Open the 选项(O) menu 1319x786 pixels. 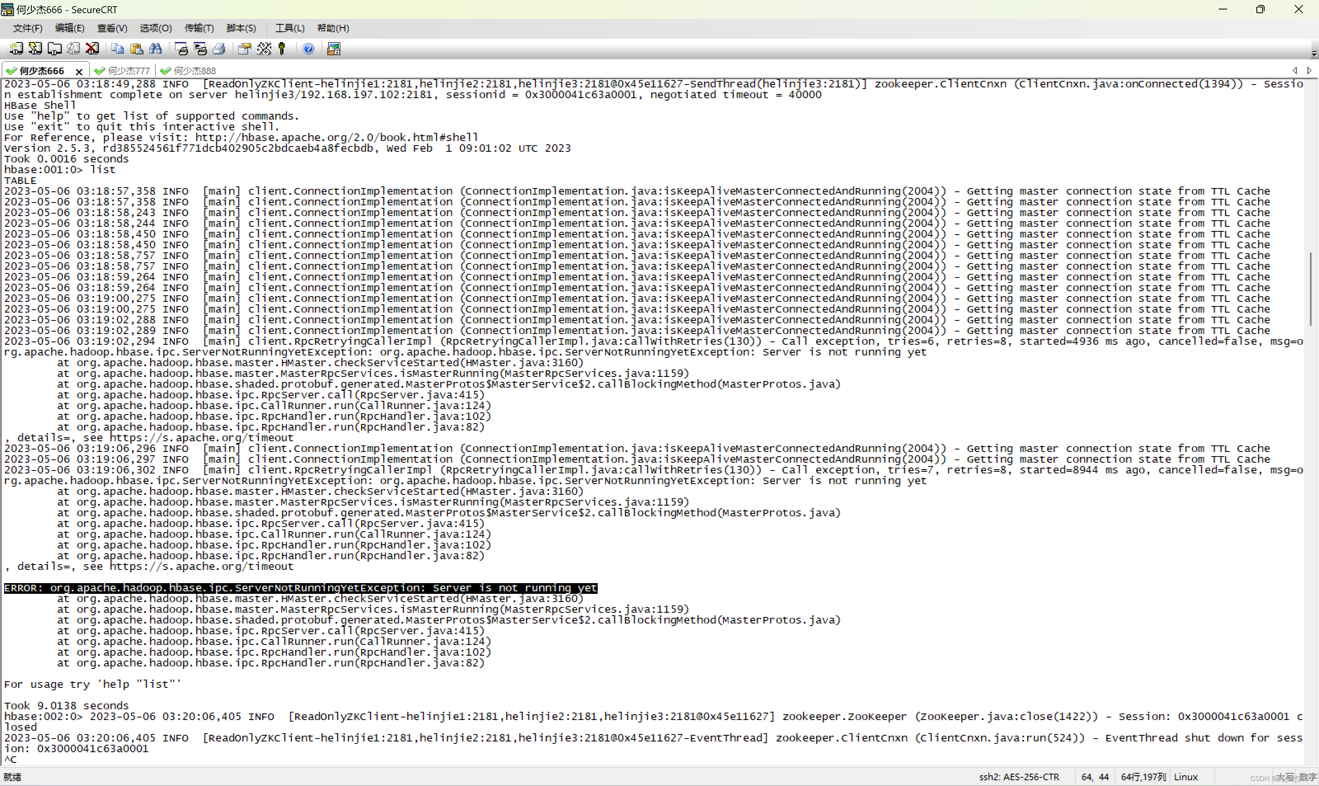(x=156, y=28)
